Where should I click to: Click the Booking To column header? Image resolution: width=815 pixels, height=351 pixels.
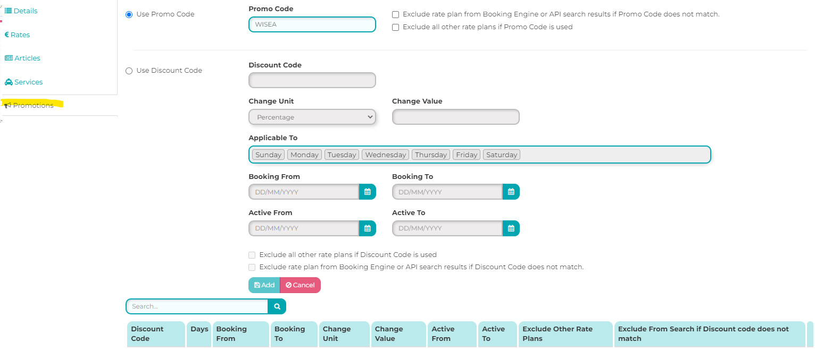(x=294, y=334)
